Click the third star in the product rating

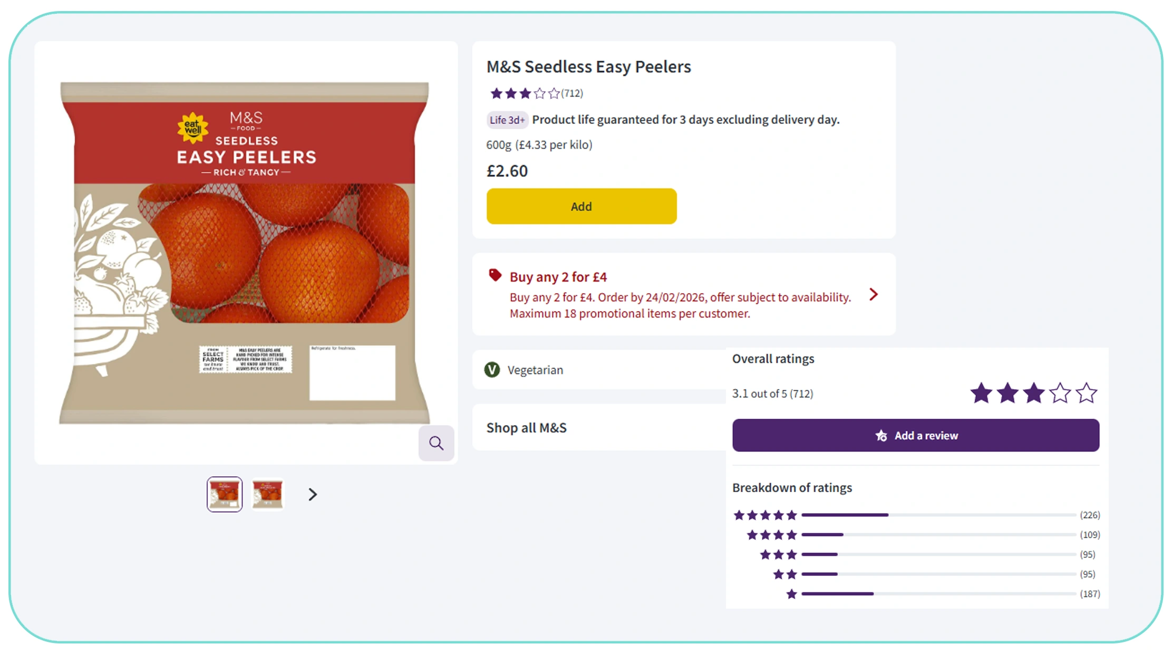[x=525, y=93]
